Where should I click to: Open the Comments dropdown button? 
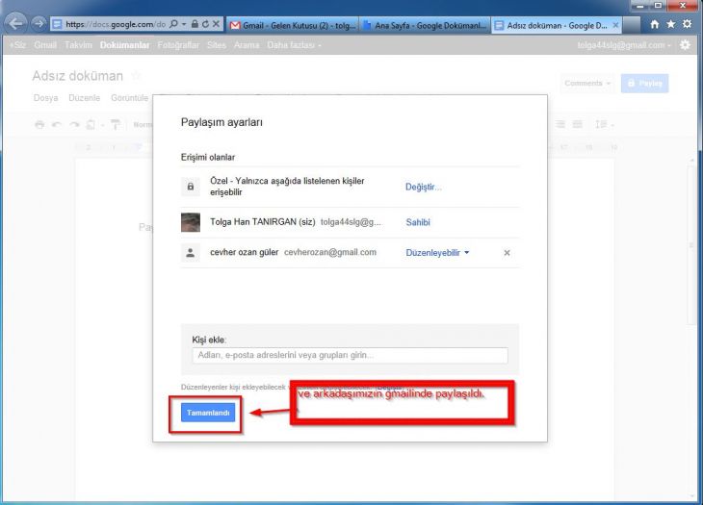coord(587,84)
